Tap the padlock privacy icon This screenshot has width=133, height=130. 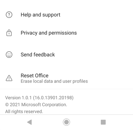click(9, 33)
